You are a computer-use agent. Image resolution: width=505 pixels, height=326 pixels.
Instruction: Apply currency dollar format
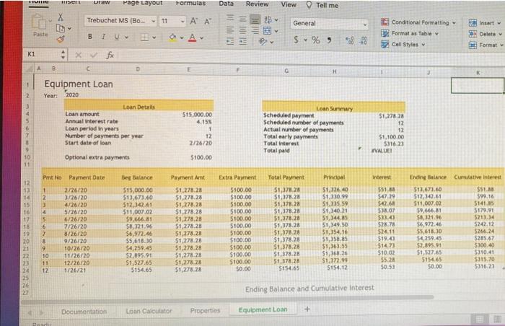pos(296,40)
